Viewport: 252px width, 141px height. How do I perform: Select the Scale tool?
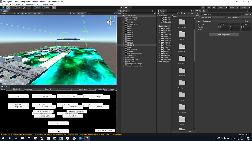point(16,7)
